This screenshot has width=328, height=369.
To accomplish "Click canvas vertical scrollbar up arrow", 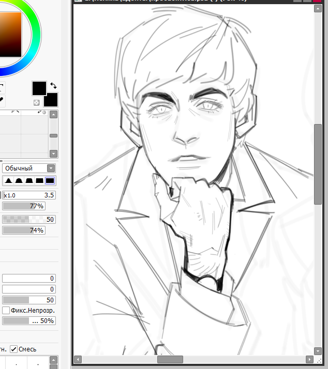I will (x=318, y=9).
